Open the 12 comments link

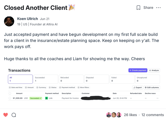(153, 115)
